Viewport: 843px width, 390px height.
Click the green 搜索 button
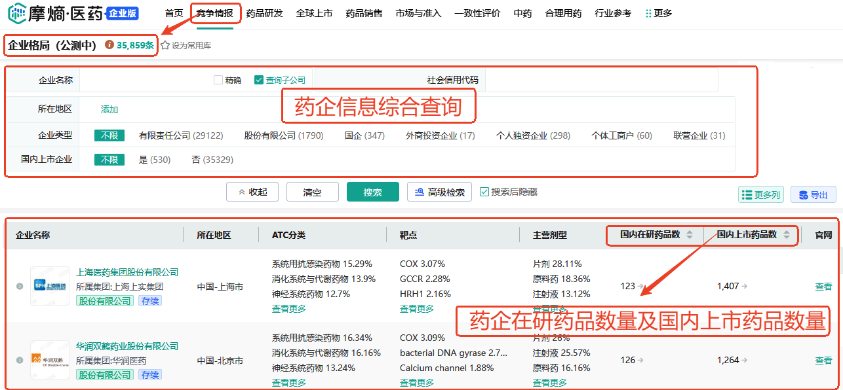[373, 192]
